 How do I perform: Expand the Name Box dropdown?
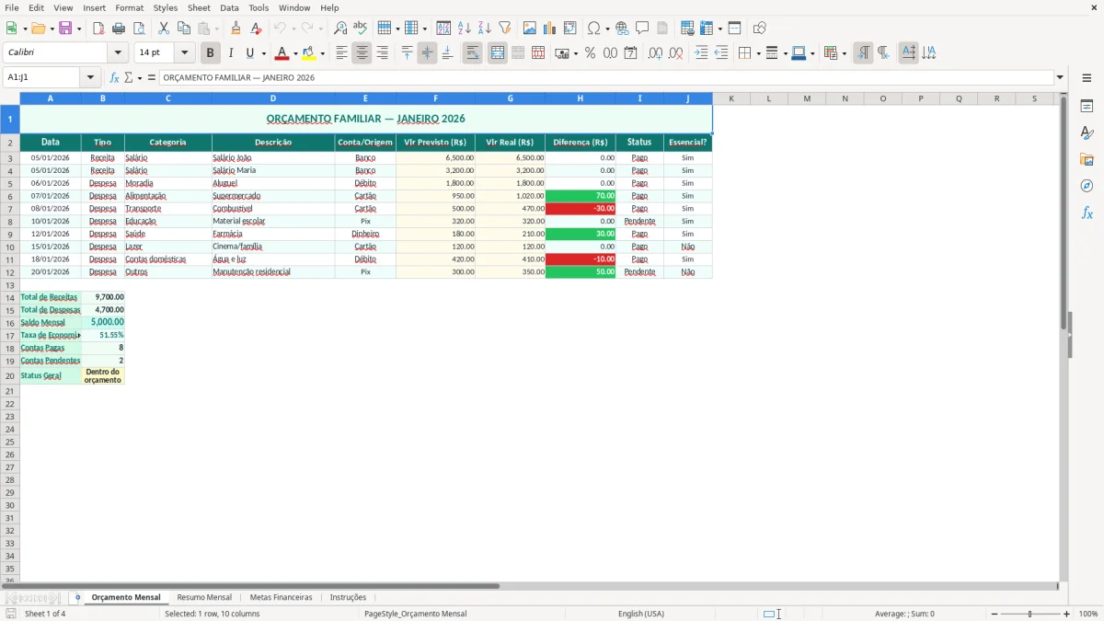click(x=90, y=77)
